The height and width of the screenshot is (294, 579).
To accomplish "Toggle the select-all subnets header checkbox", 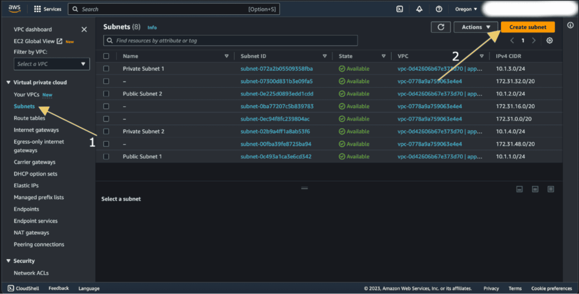I will [x=106, y=56].
